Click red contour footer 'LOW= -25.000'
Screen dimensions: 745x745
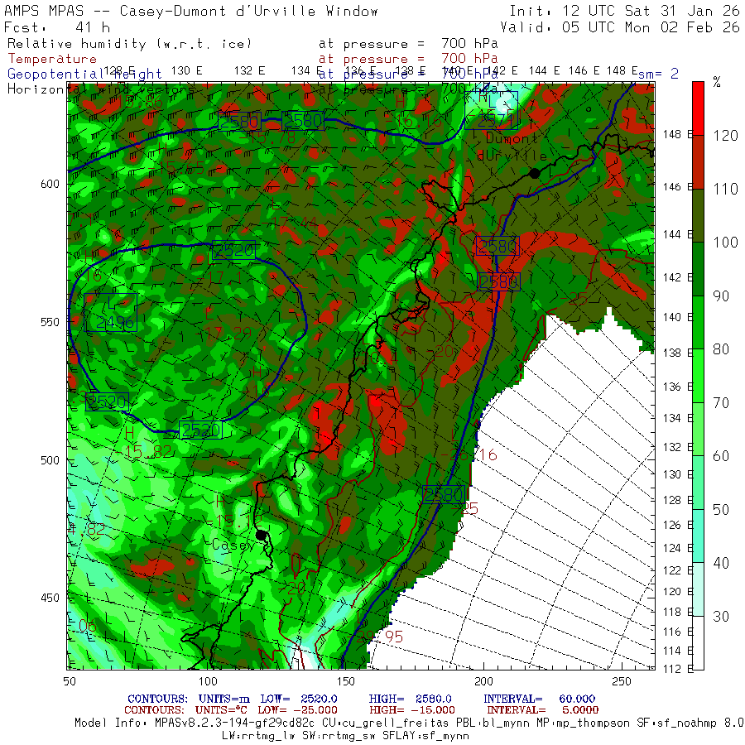(297, 710)
